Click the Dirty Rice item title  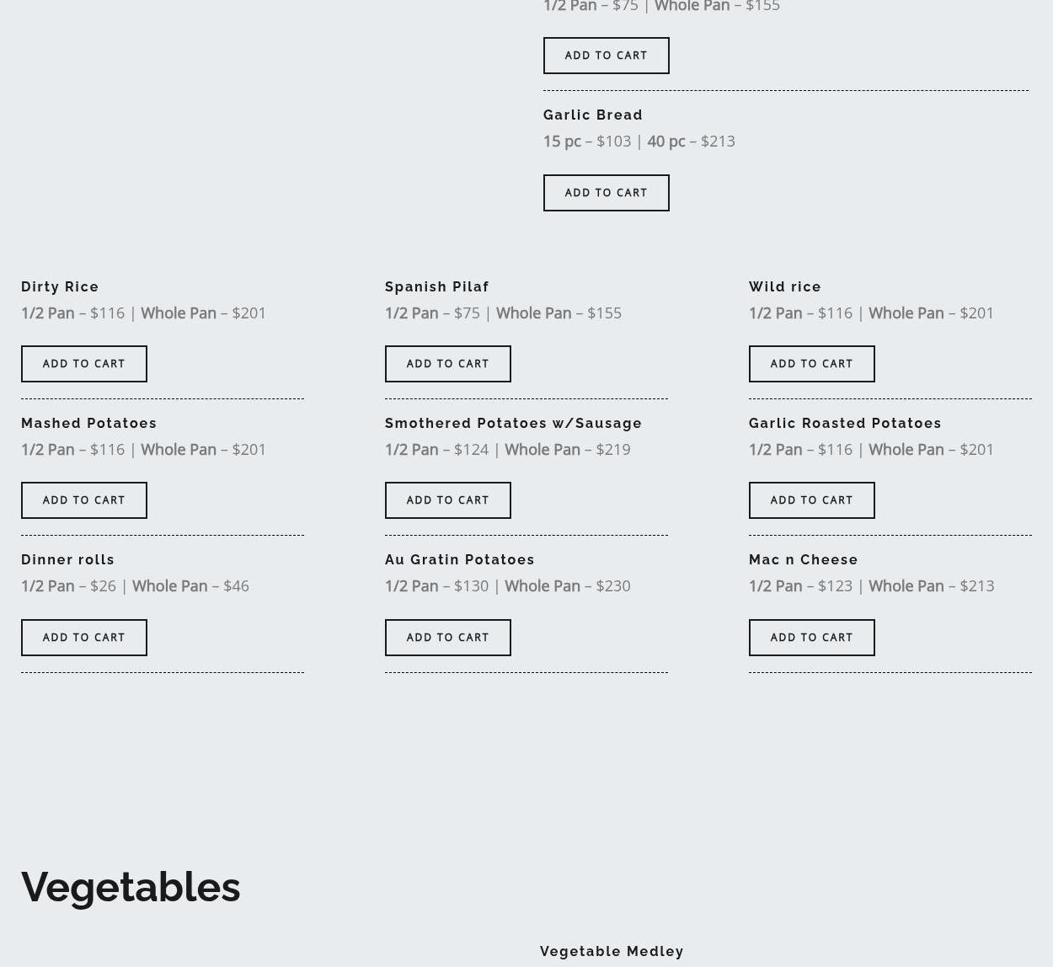pos(60,286)
